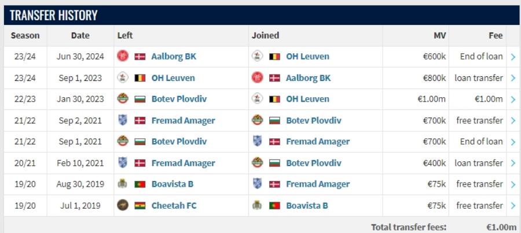Click Fremad Amager crest in Sep 2, 2021 row
The height and width of the screenshot is (233, 521).
click(123, 120)
